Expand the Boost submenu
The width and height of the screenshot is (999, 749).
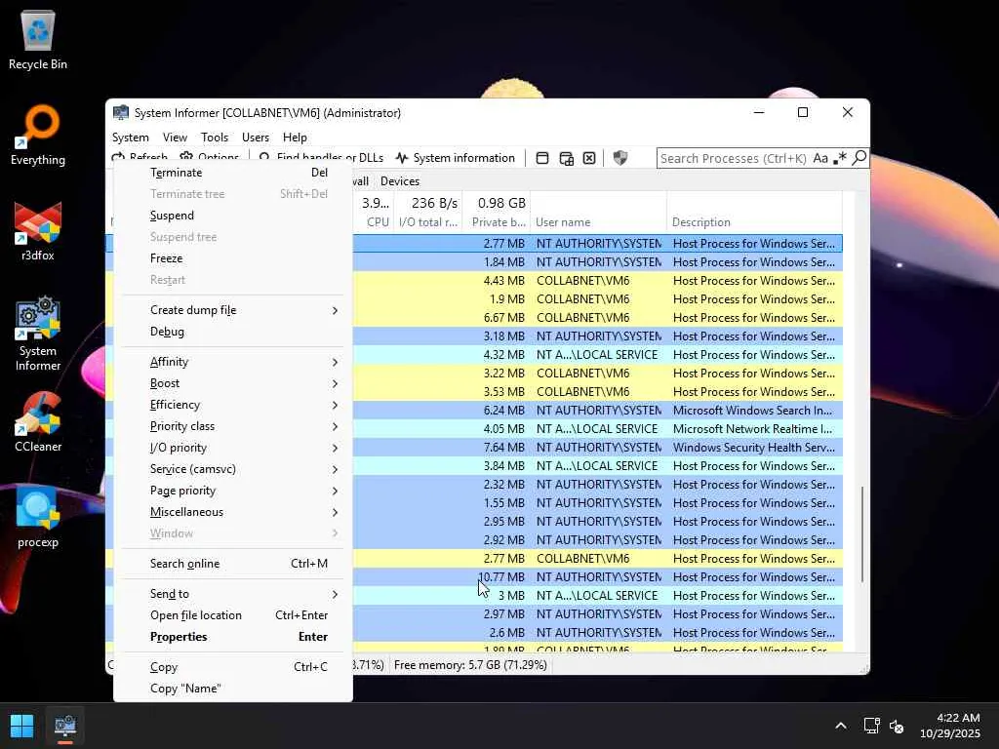pyautogui.click(x=233, y=382)
